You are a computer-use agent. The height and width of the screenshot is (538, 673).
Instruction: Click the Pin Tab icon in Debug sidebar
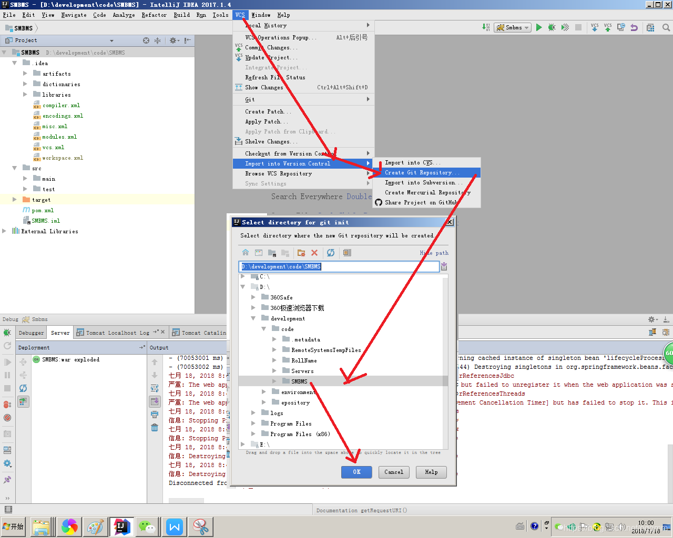[7, 480]
